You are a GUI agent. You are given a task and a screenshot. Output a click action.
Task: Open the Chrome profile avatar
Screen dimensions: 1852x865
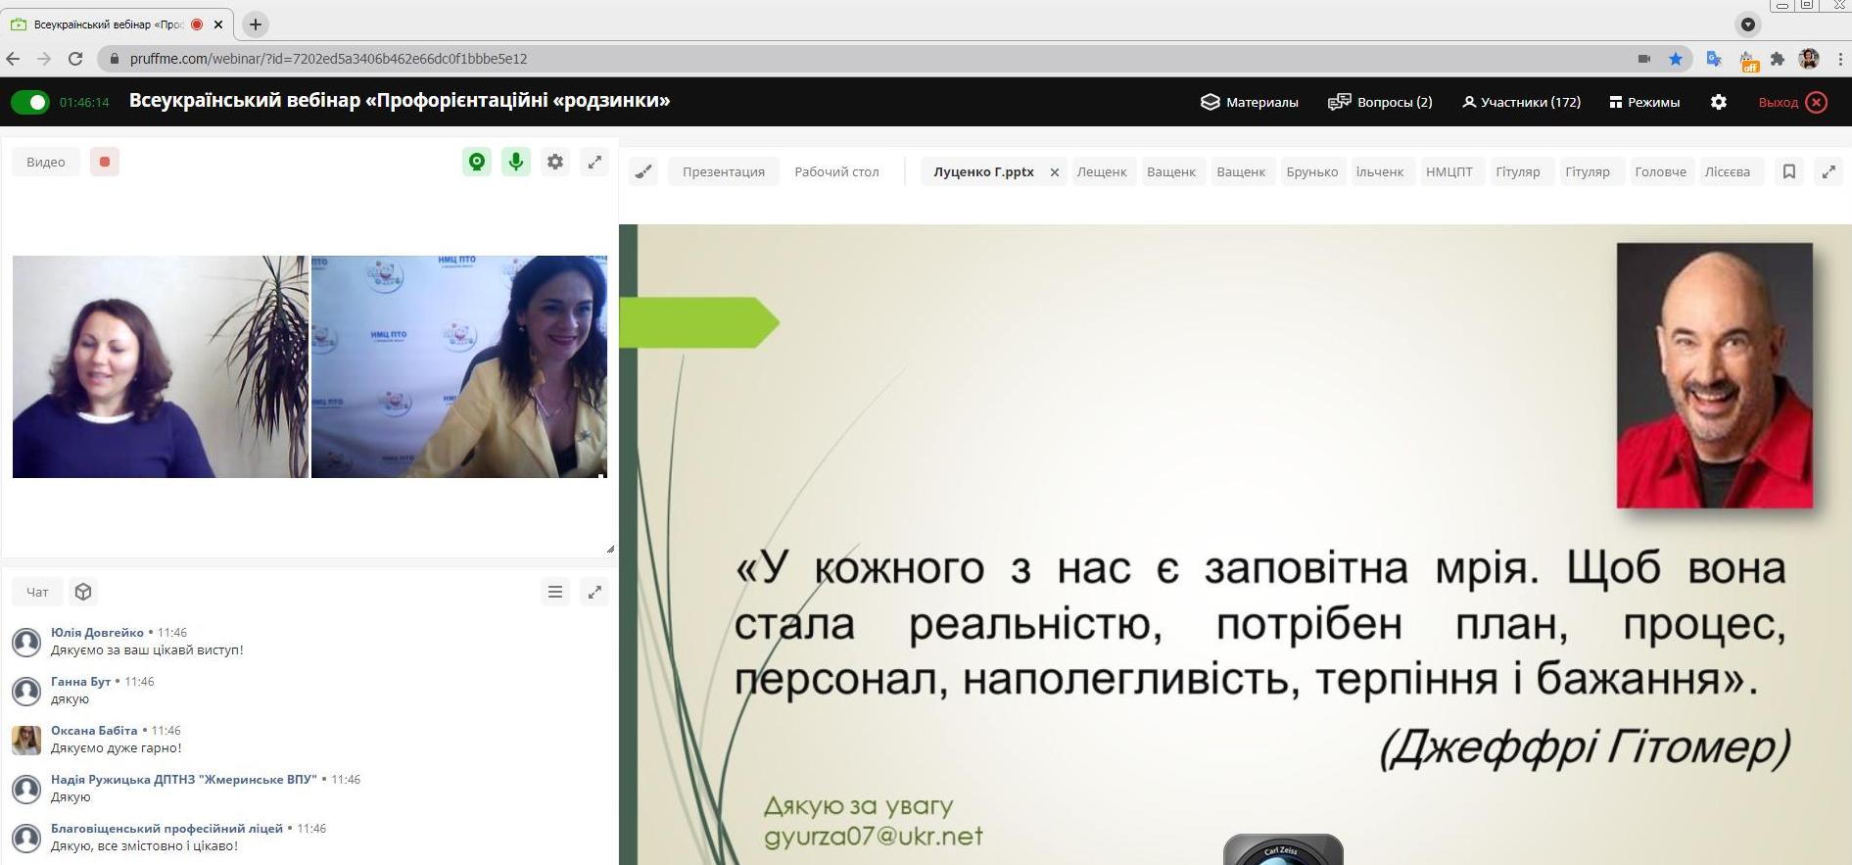tap(1809, 59)
